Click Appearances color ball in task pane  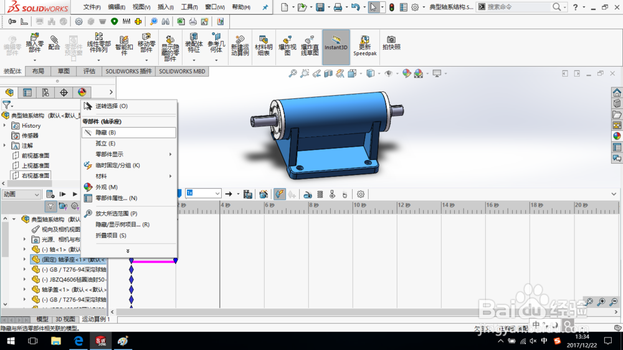tap(617, 136)
